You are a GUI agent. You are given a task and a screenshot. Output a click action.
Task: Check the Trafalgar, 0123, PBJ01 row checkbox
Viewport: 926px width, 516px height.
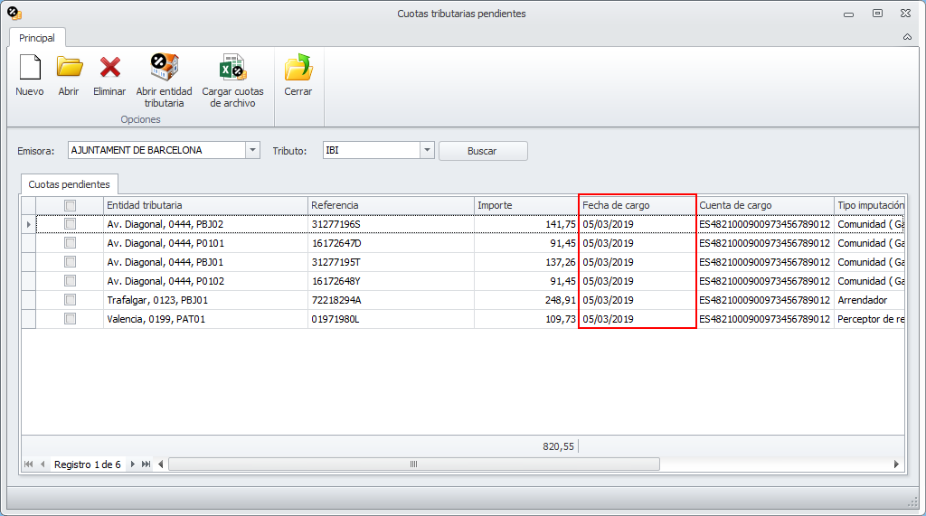(70, 300)
